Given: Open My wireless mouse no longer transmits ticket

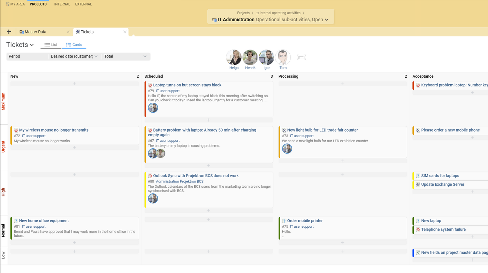Looking at the screenshot, I should (x=54, y=130).
